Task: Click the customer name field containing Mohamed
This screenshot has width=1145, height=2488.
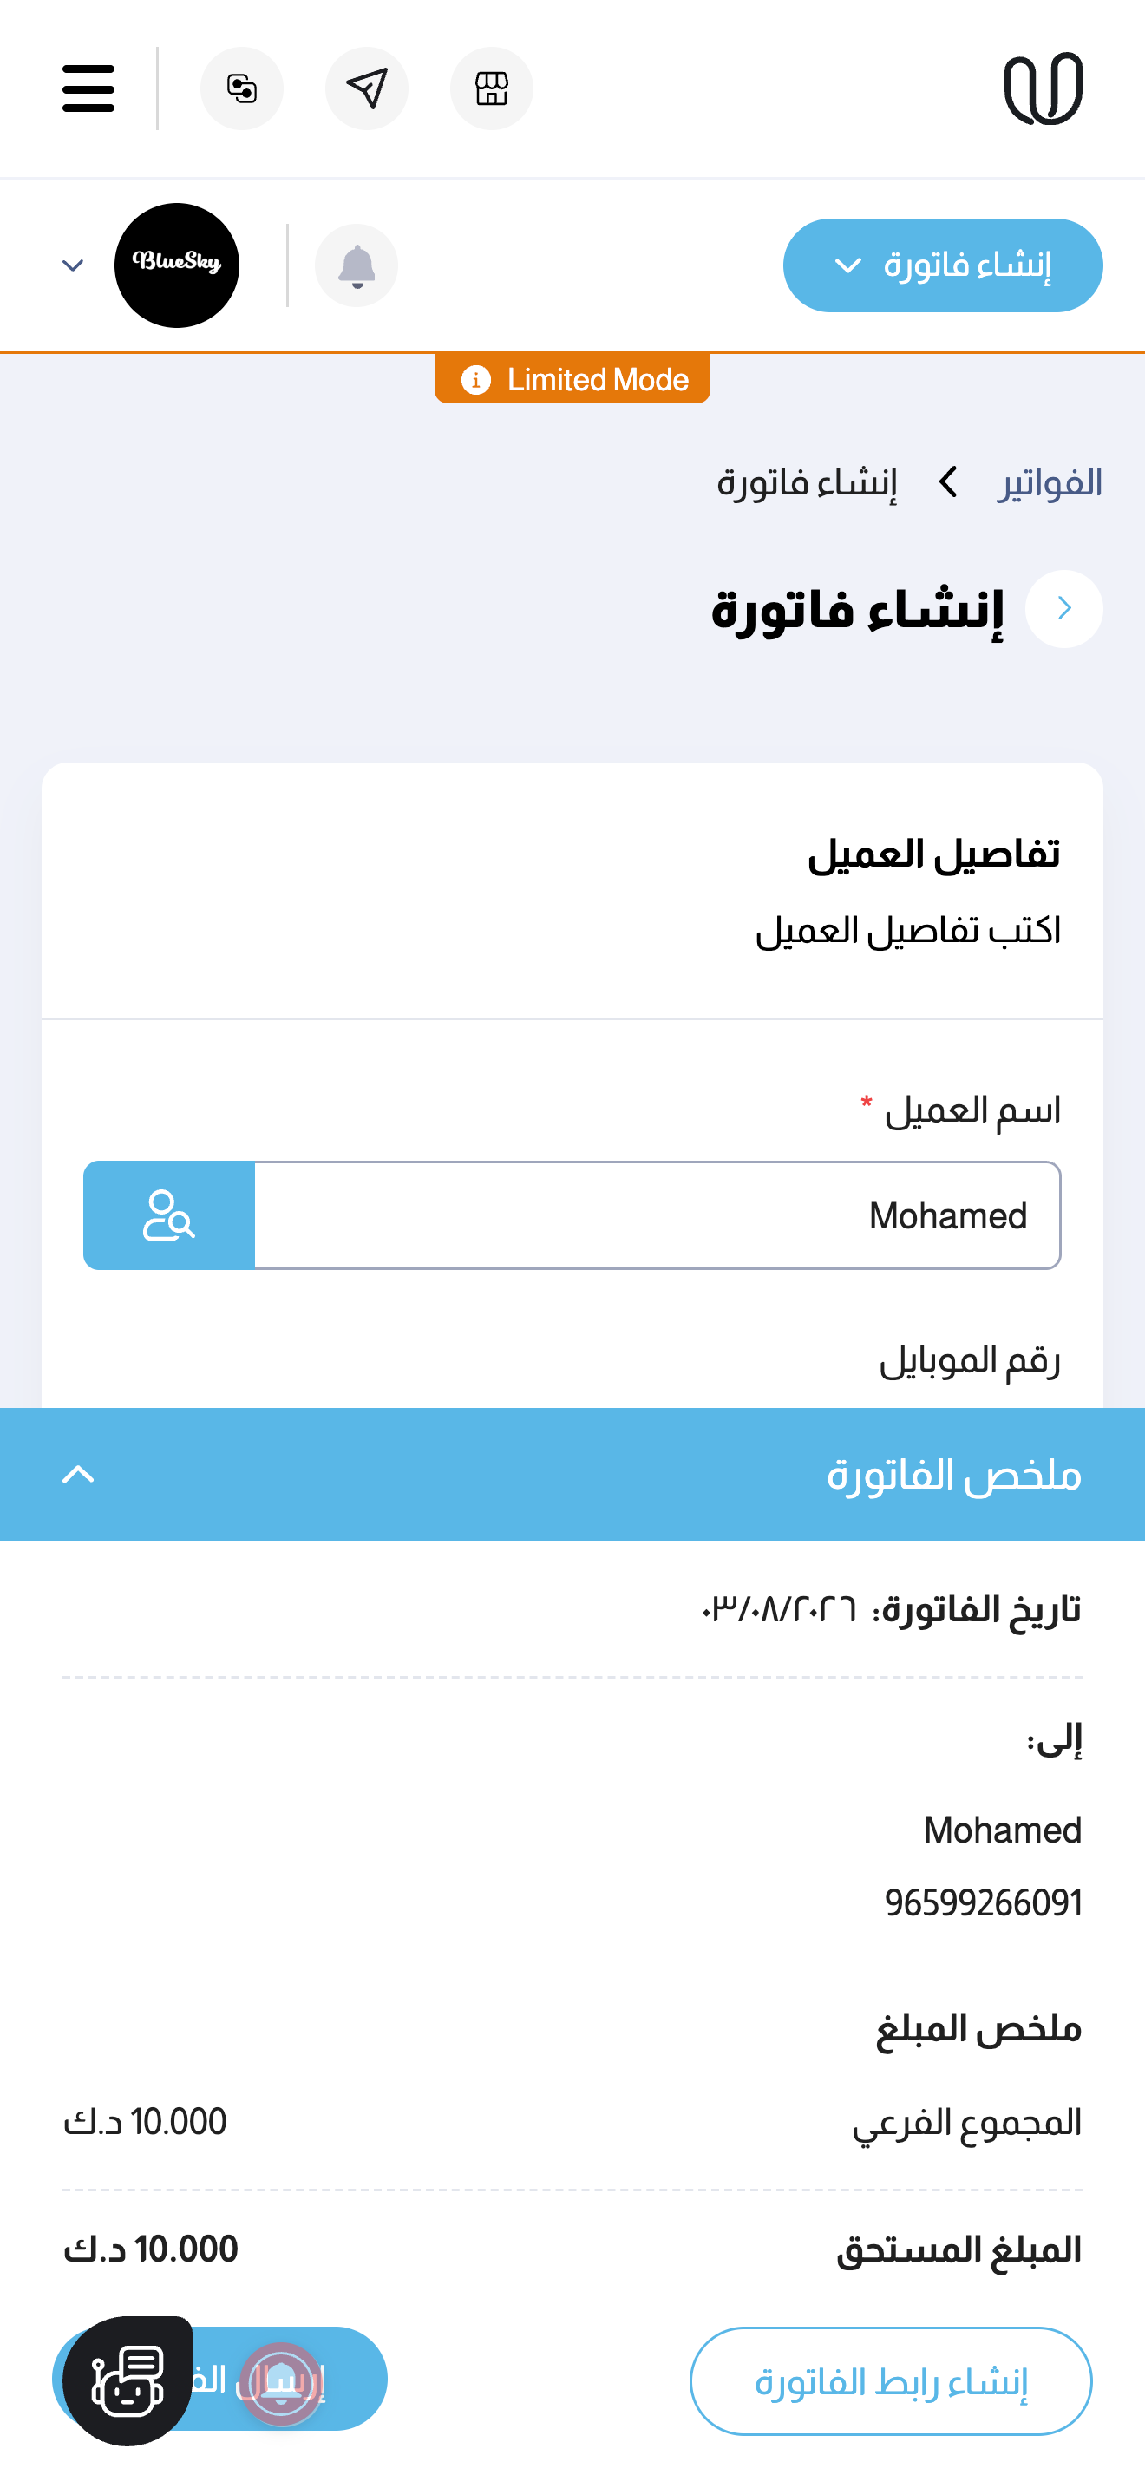Action: (658, 1215)
